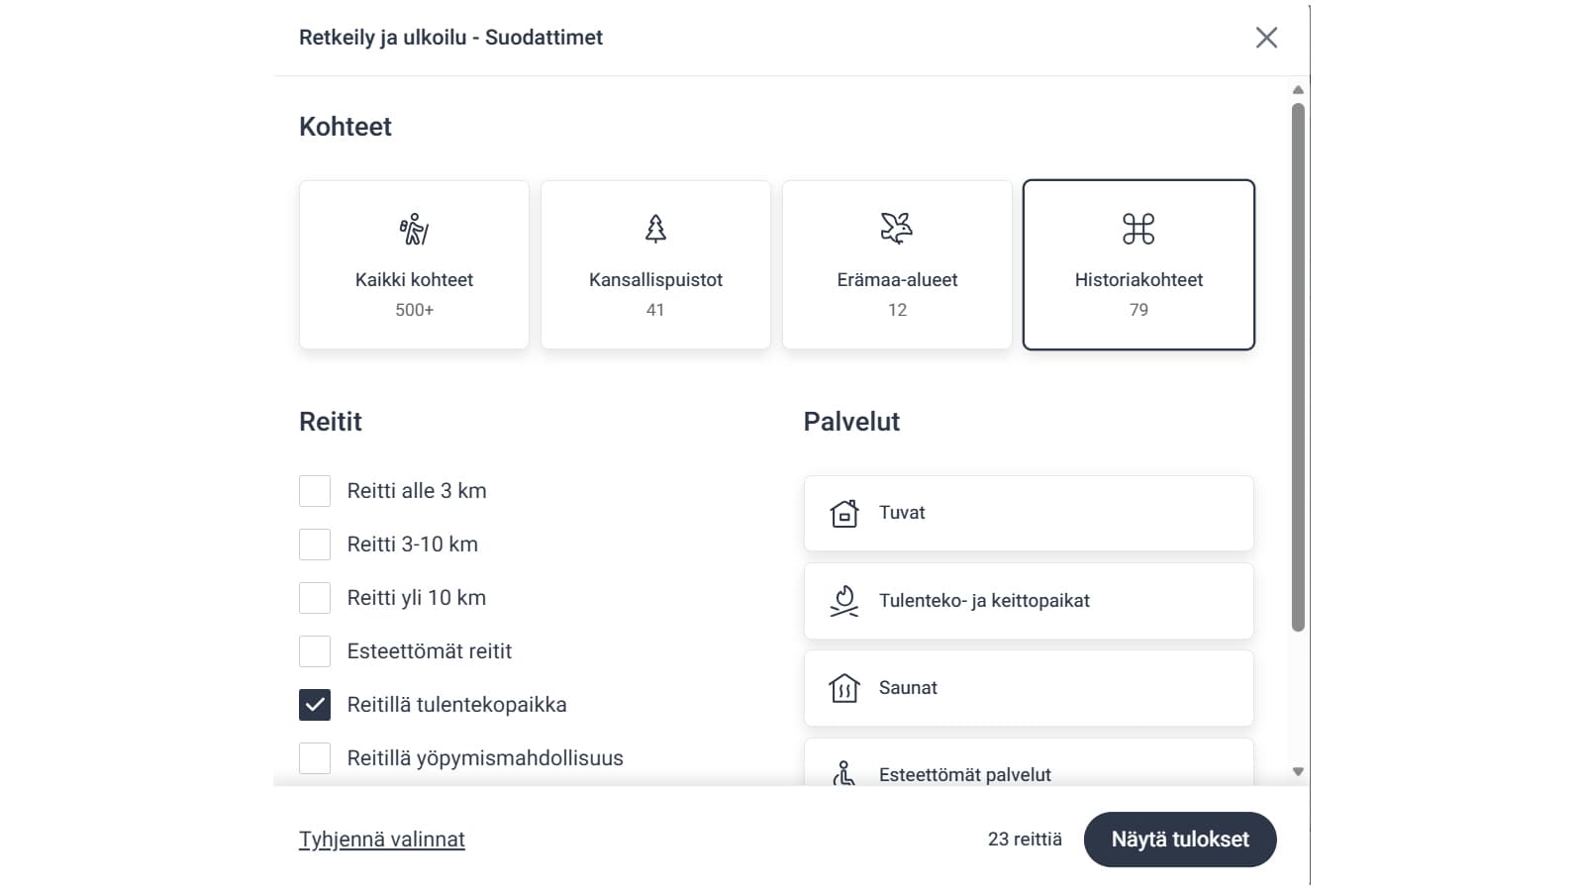Click the tree icon for Kansallispuistot
1584x891 pixels.
point(655,228)
